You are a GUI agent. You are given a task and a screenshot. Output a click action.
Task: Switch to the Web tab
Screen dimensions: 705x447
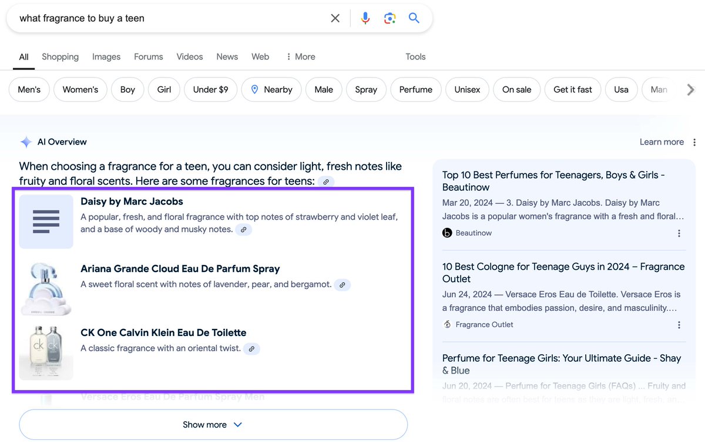pyautogui.click(x=260, y=57)
